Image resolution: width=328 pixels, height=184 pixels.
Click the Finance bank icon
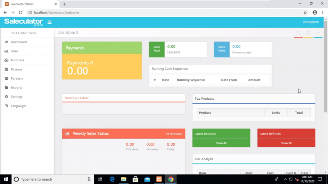pos(6,69)
